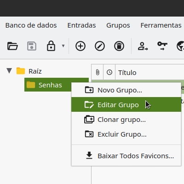Copy password with the key arrow icon
This screenshot has height=184, width=184.
[x=162, y=46]
